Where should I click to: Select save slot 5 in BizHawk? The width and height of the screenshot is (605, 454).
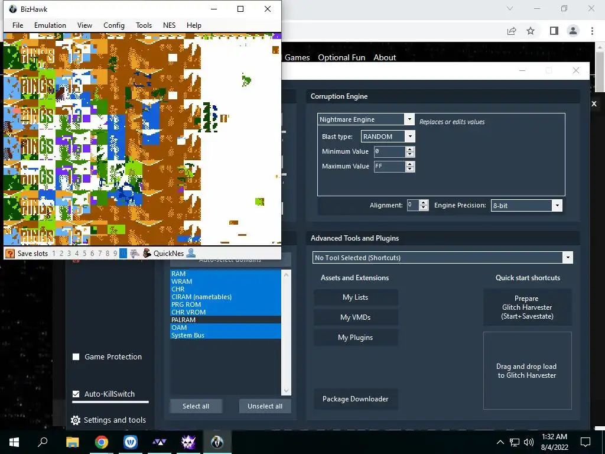pyautogui.click(x=84, y=254)
